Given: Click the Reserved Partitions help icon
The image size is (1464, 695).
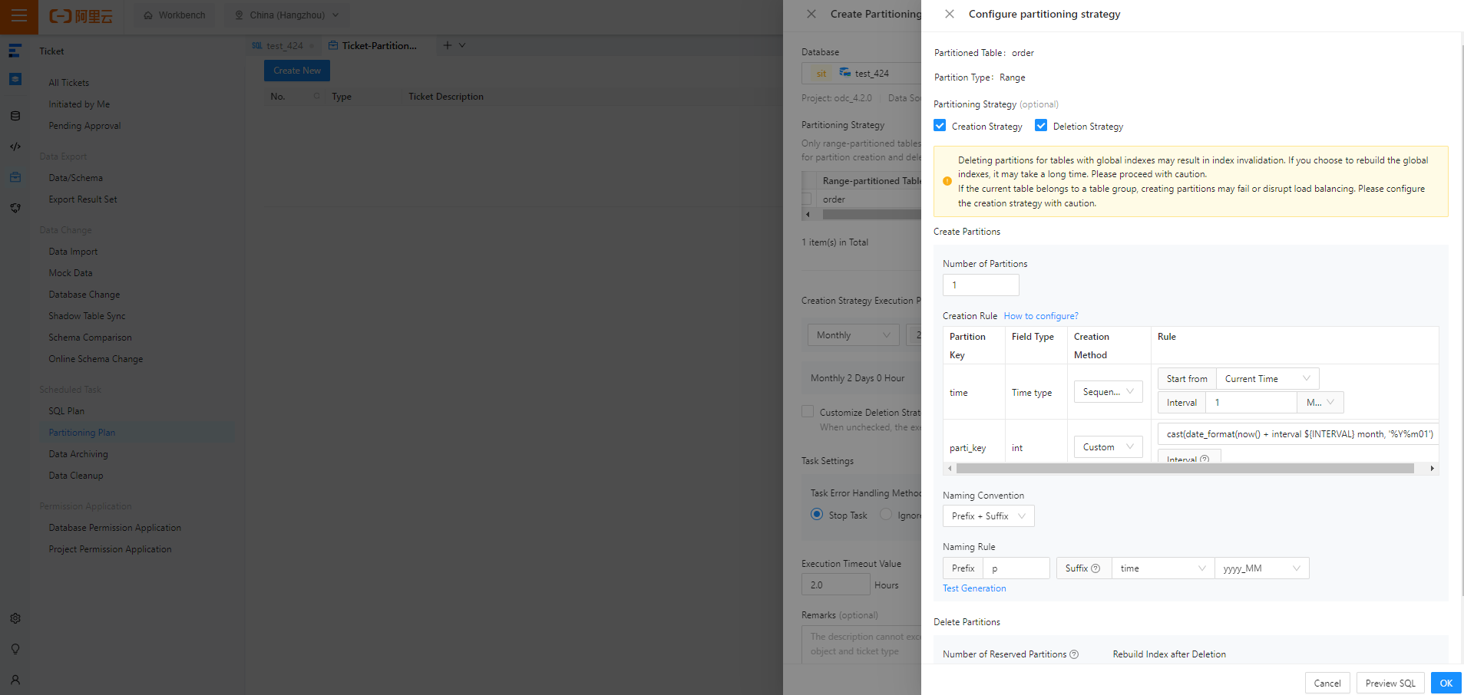Looking at the screenshot, I should (x=1074, y=654).
